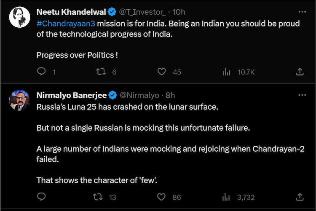Like Neetu Khandelwal's tweet
Screen dimensions: 316x211
click(x=161, y=72)
